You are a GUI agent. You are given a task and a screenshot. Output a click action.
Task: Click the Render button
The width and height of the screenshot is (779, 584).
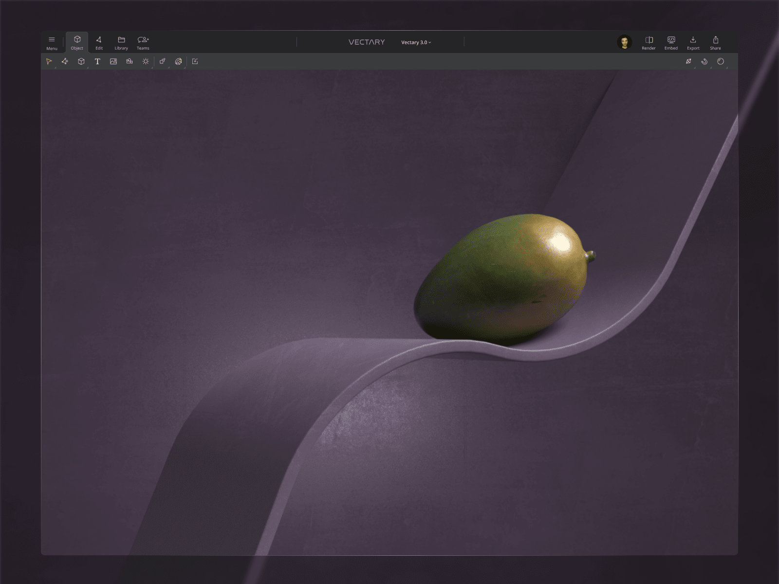(x=649, y=42)
